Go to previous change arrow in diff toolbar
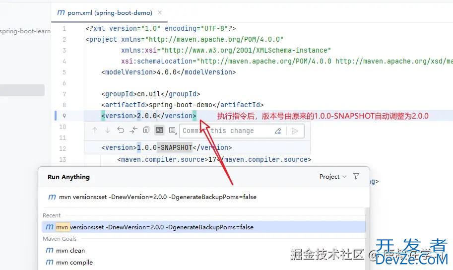Image resolution: width=453 pixels, height=270 pixels. click(x=94, y=131)
